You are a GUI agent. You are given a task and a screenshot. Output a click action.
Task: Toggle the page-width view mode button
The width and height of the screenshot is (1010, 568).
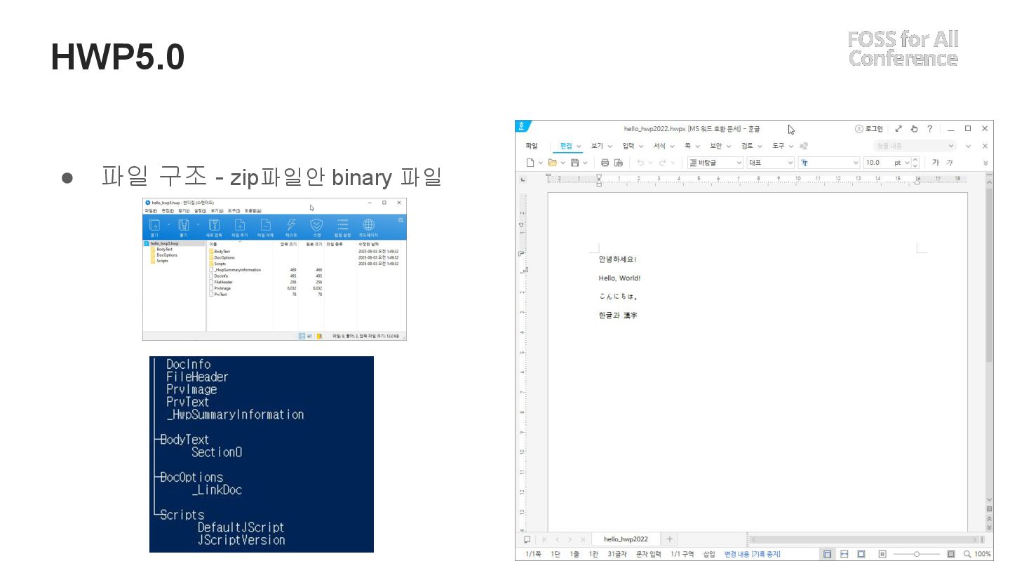click(844, 554)
